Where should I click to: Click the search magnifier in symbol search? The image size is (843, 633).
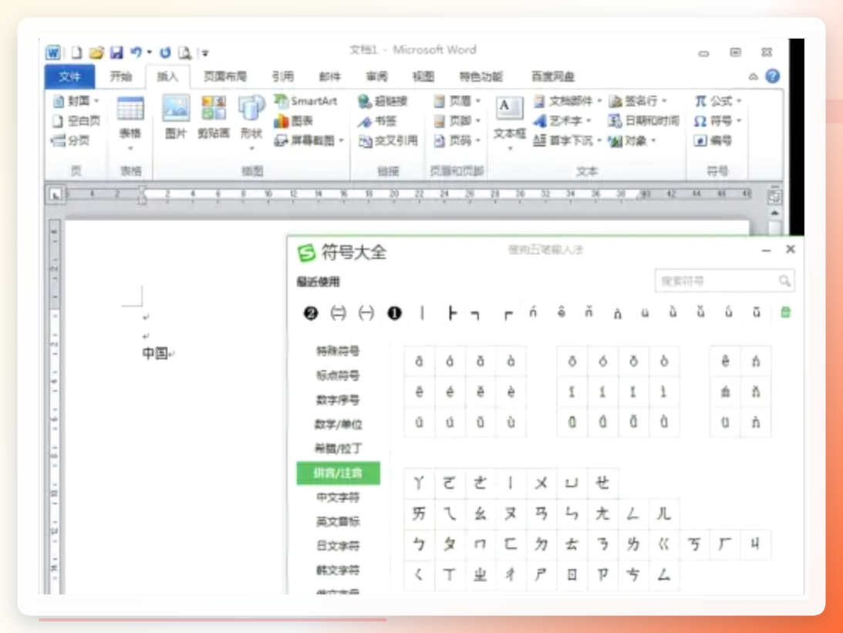pyautogui.click(x=784, y=281)
